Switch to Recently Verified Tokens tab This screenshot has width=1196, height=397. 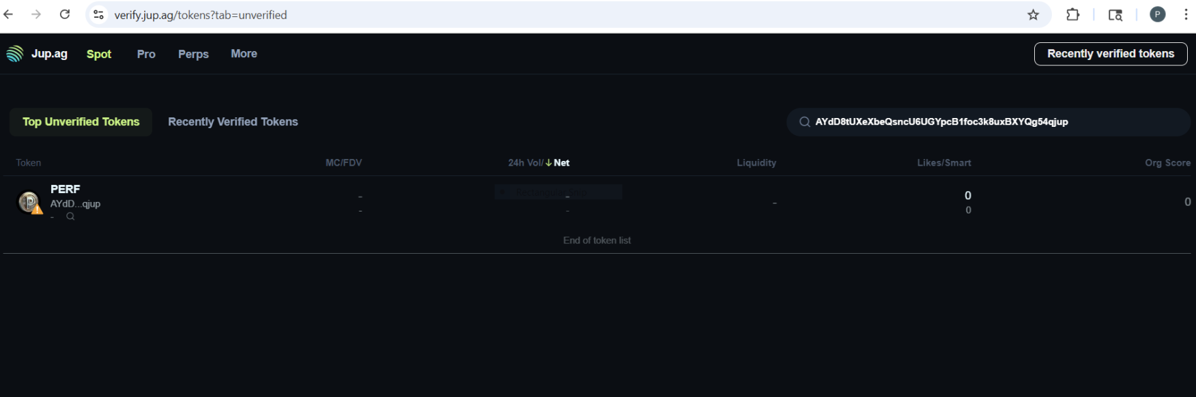[x=233, y=122]
